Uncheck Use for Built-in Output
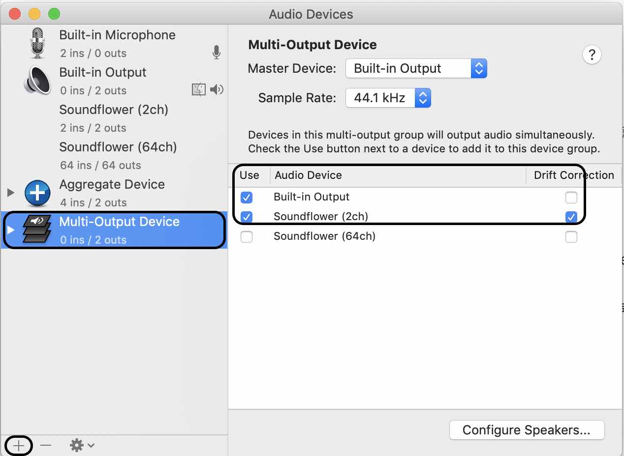The height and width of the screenshot is (456, 624). click(247, 198)
